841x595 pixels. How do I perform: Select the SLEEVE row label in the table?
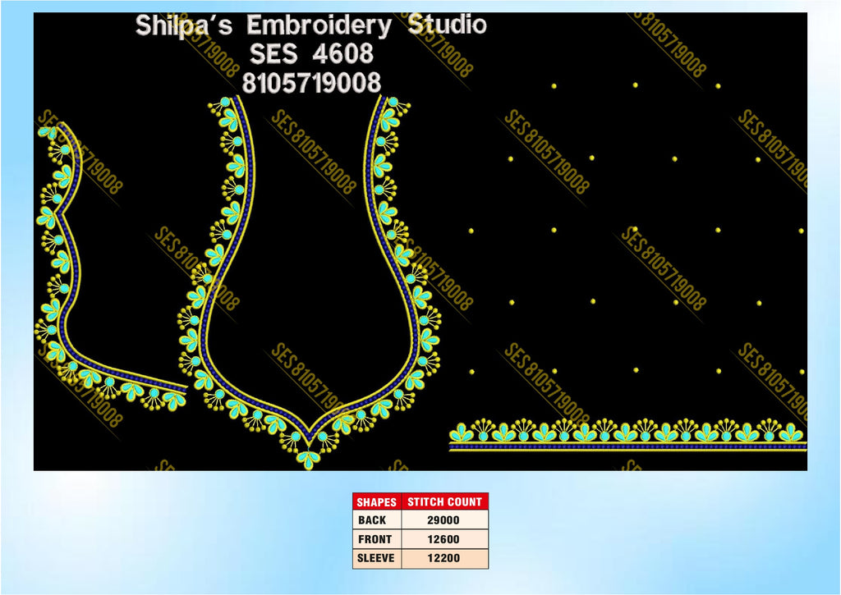pos(376,558)
